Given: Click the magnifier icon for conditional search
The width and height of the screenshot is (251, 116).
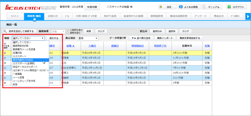Looking at the screenshot, I should point(5,31).
